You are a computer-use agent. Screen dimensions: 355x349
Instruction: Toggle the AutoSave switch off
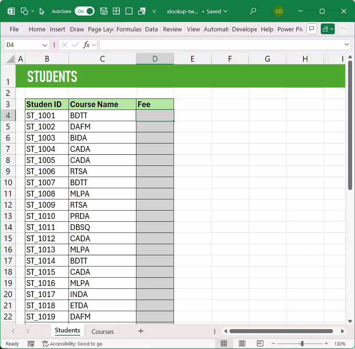tap(84, 11)
